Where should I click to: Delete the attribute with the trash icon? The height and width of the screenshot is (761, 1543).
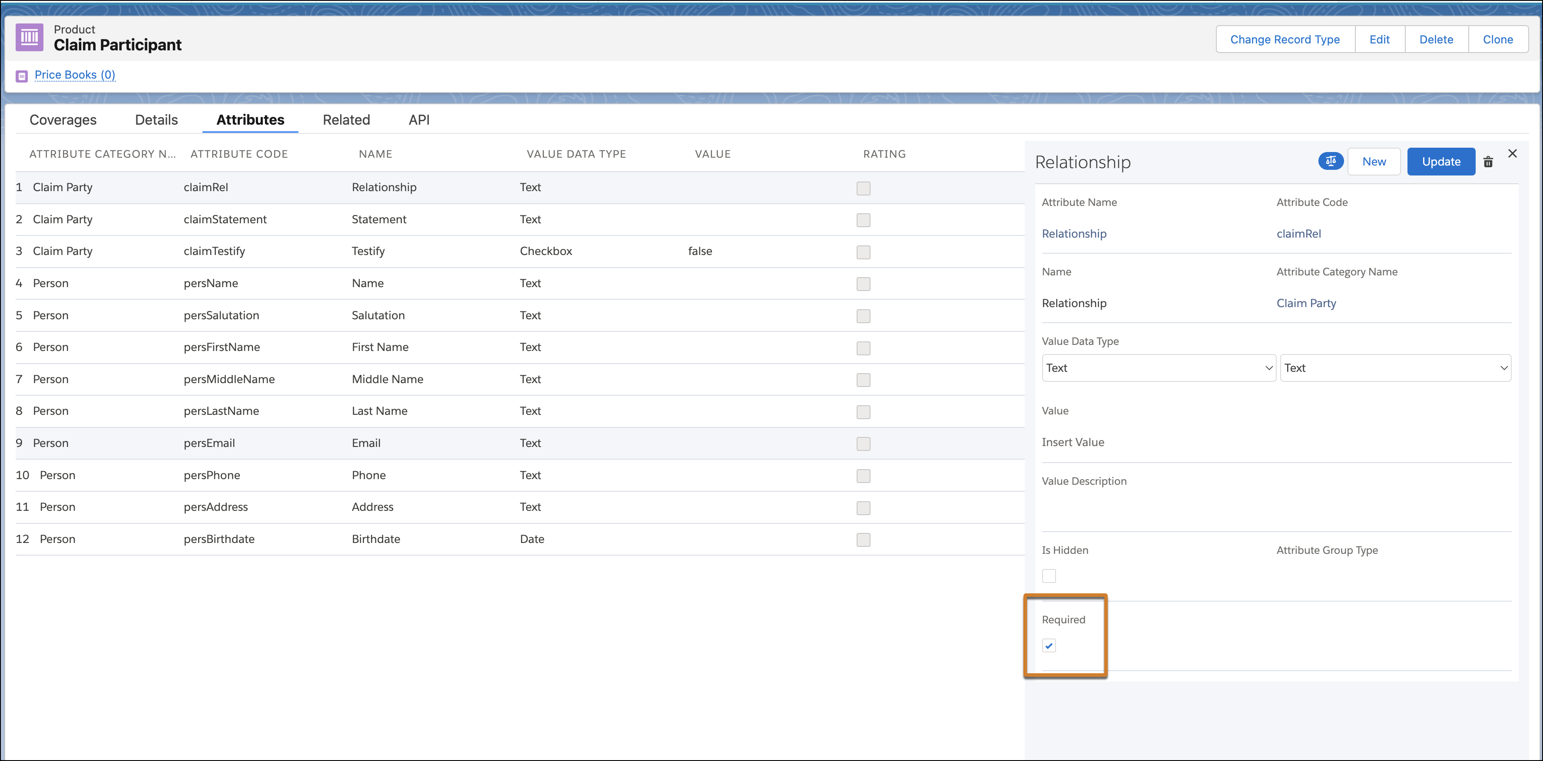click(1488, 162)
